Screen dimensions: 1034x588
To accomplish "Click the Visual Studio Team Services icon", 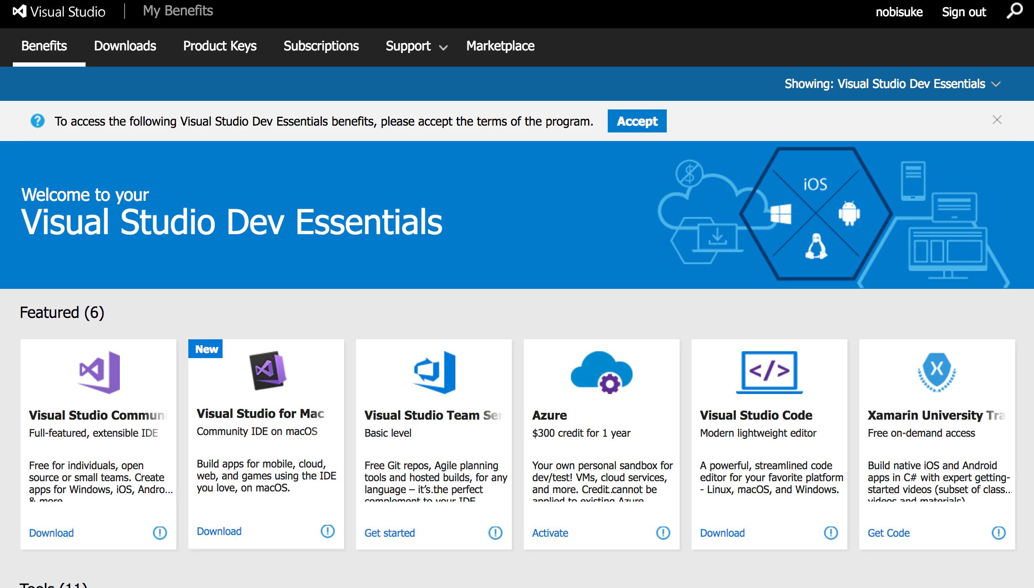I will coord(434,372).
